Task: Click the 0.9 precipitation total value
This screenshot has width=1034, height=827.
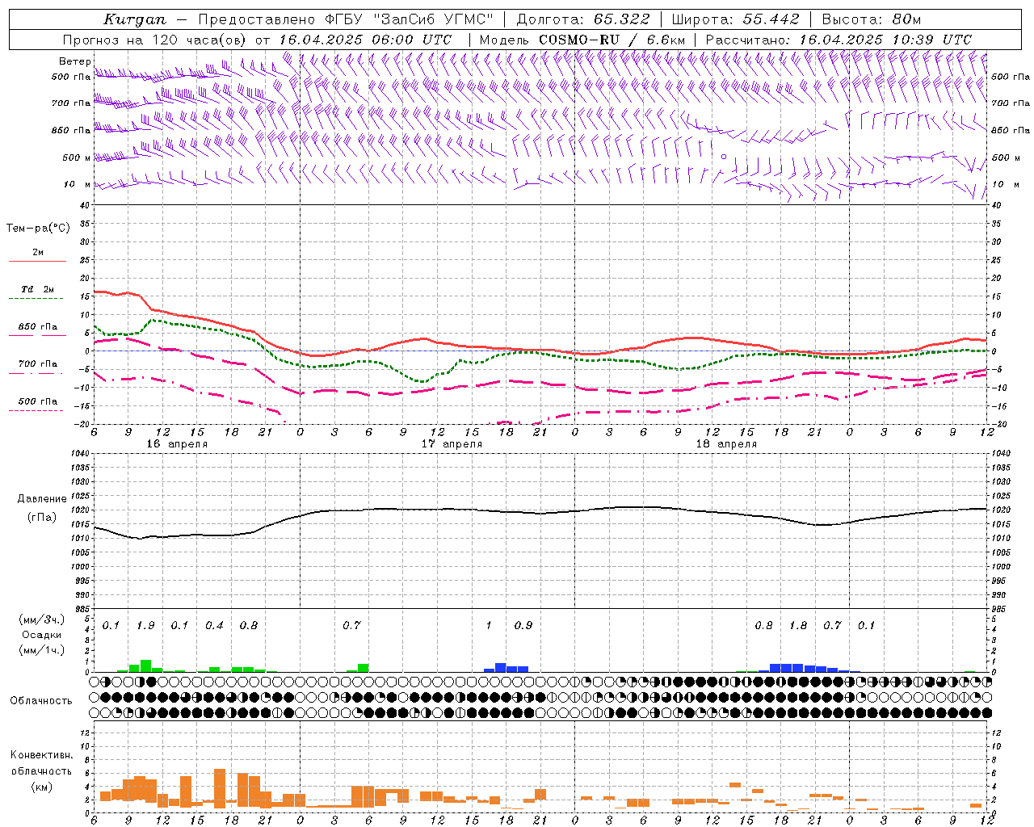Action: (x=523, y=626)
